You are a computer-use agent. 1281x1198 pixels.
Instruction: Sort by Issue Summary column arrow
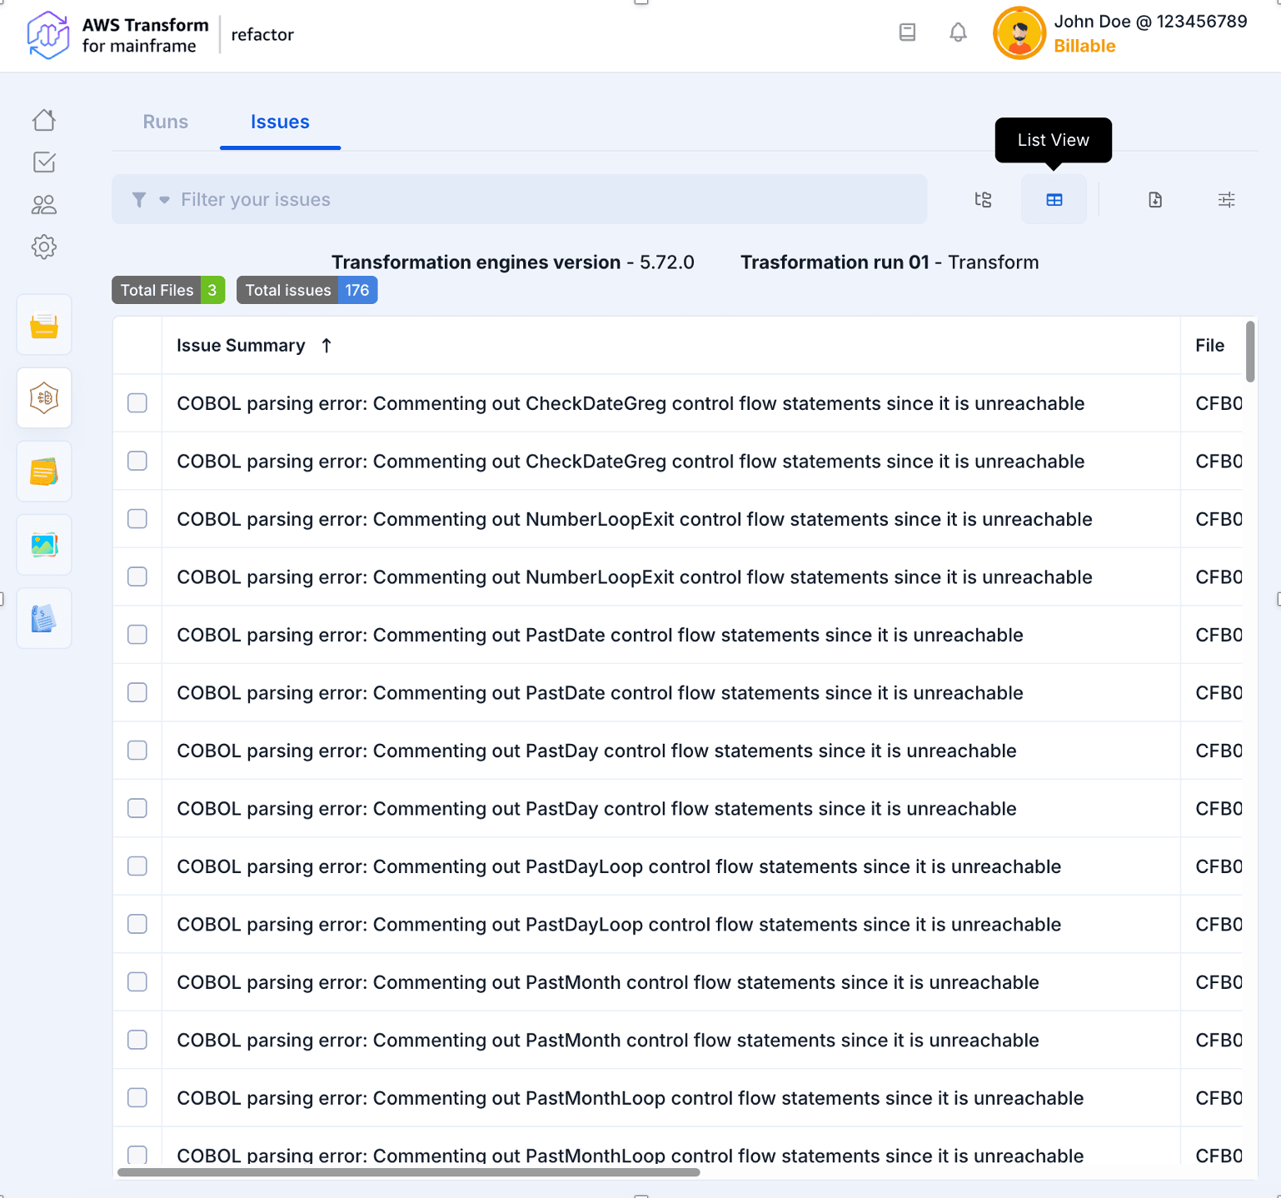326,346
